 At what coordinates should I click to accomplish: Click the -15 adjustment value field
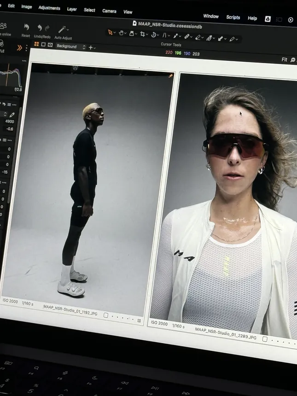[x=5, y=172]
